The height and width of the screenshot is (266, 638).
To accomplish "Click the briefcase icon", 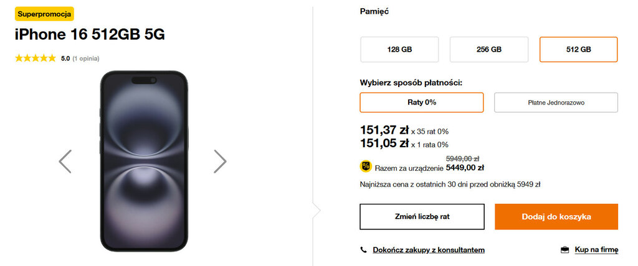I will tap(565, 250).
